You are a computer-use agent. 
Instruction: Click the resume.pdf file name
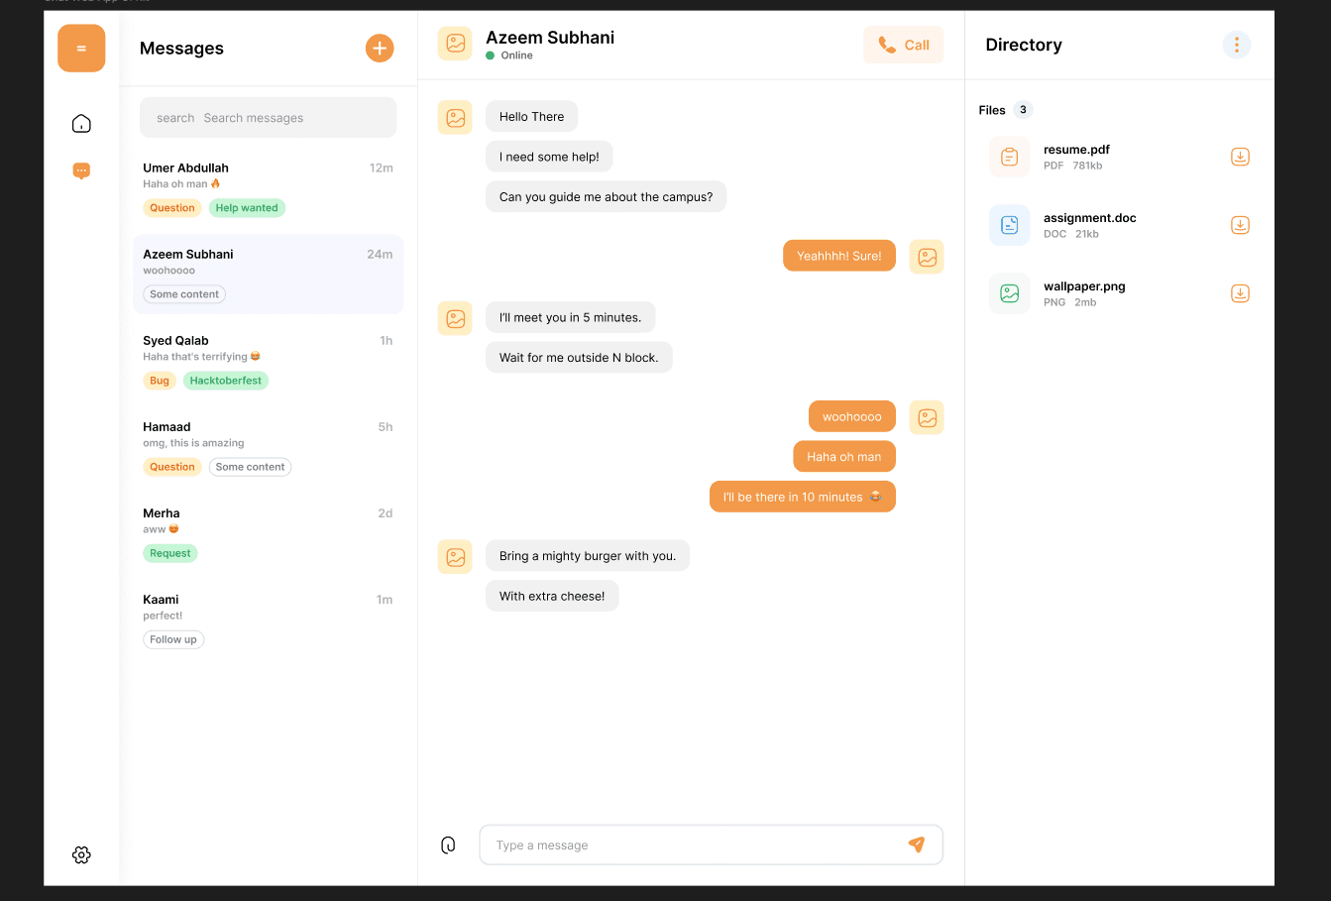tap(1076, 150)
